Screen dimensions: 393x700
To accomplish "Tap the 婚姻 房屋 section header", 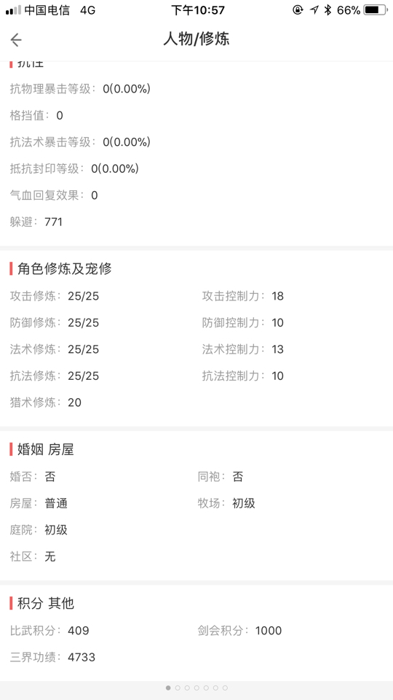I will [45, 449].
